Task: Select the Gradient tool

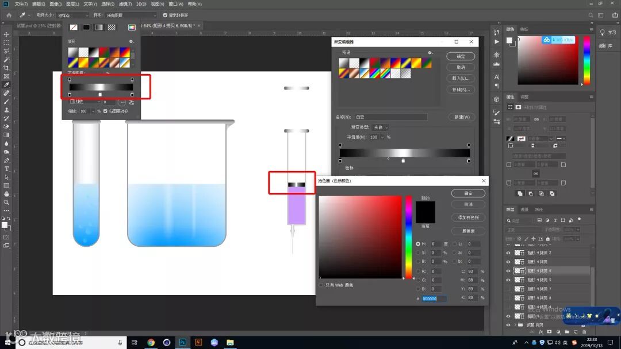Action: [x=6, y=135]
